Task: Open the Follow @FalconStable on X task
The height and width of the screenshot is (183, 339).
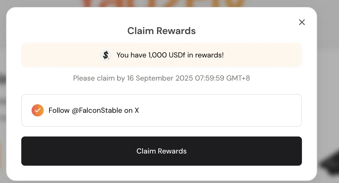Action: pos(162,110)
